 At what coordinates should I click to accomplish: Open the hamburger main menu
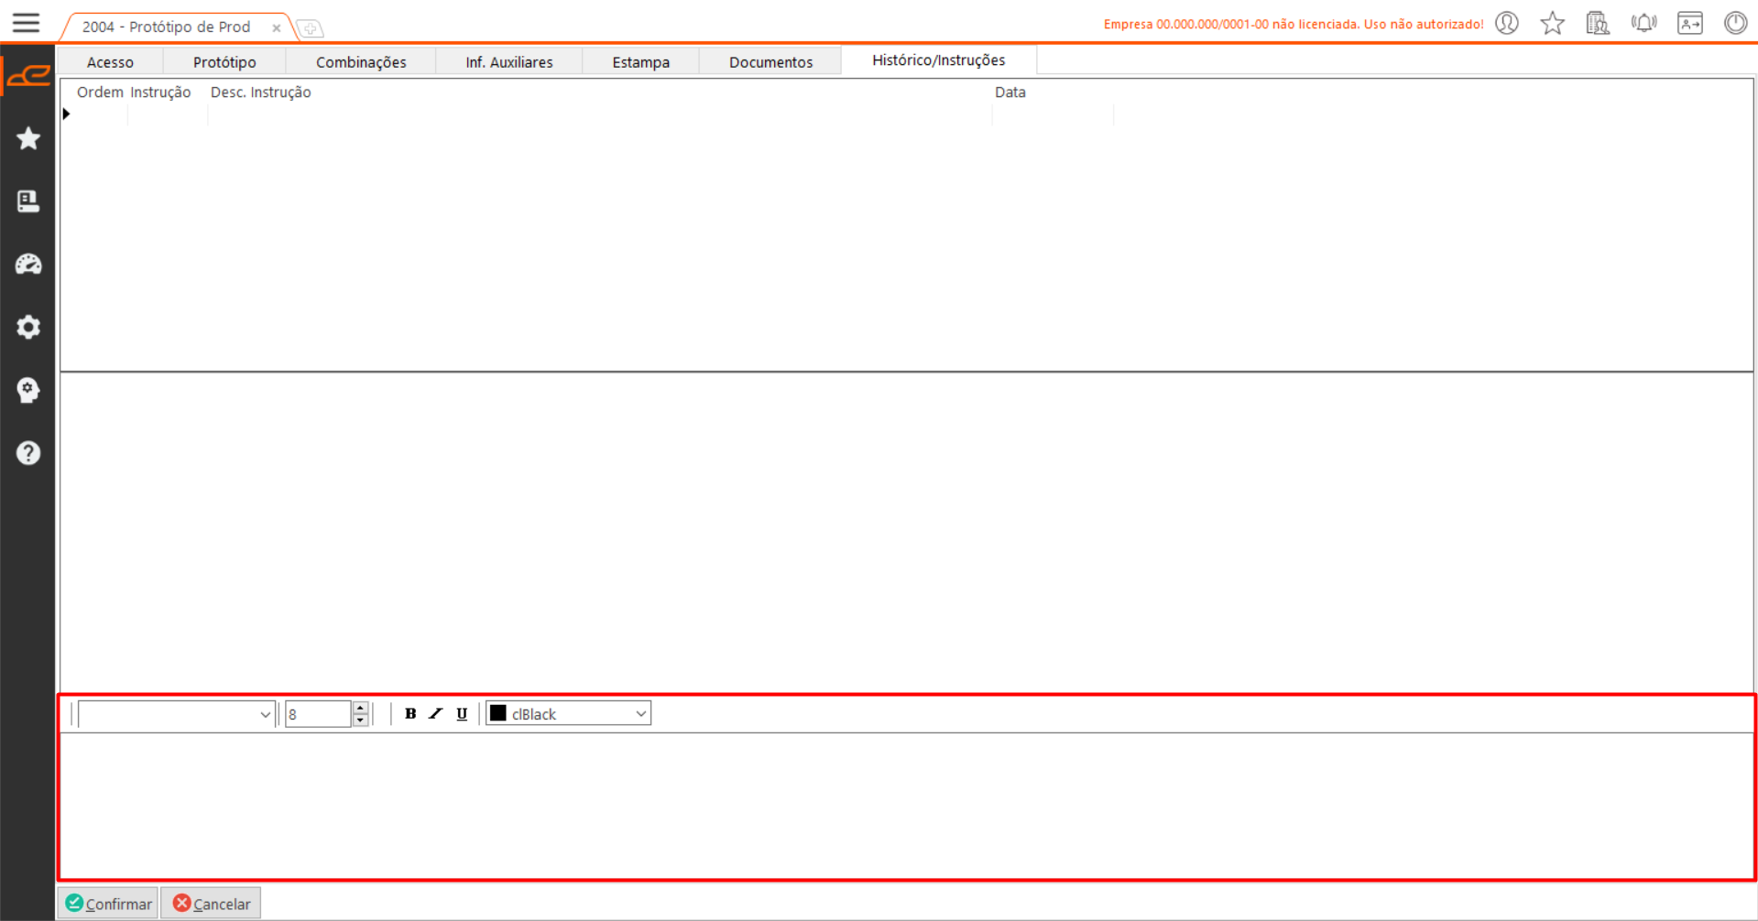(26, 23)
